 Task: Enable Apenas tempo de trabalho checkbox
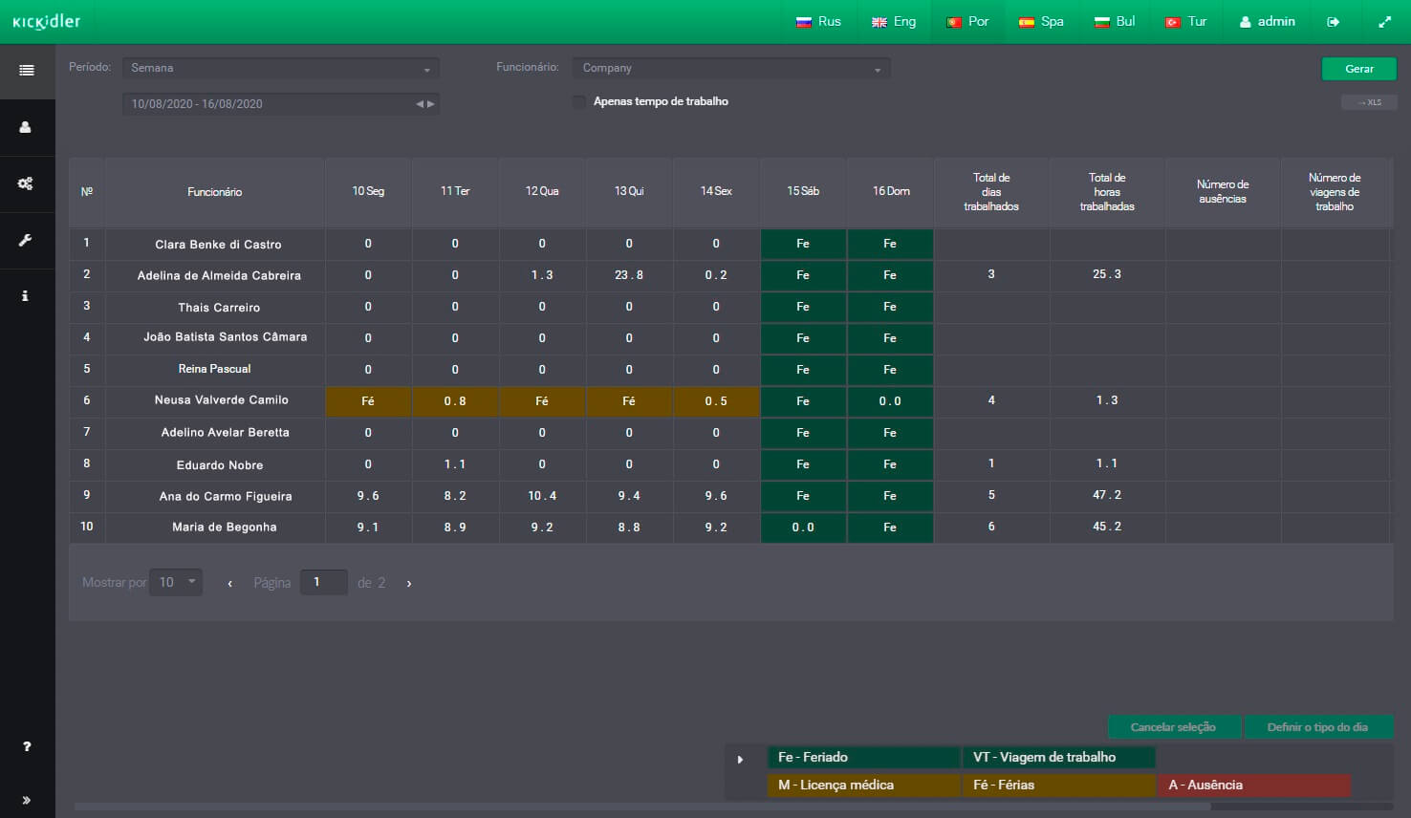(579, 101)
